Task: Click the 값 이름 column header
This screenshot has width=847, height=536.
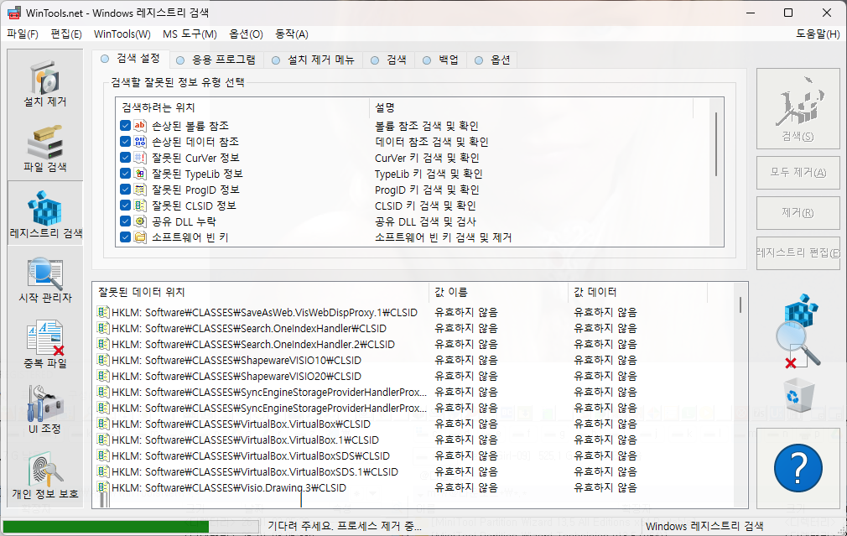Action: coord(499,292)
